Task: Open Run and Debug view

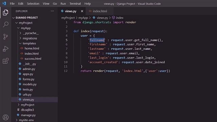Action: [x=5, y=49]
